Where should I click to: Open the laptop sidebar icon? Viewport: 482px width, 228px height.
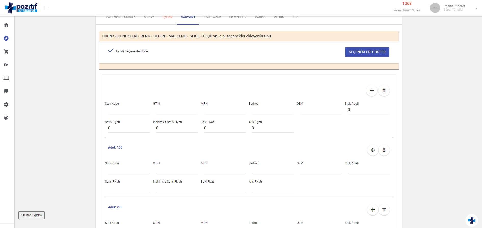point(6,78)
